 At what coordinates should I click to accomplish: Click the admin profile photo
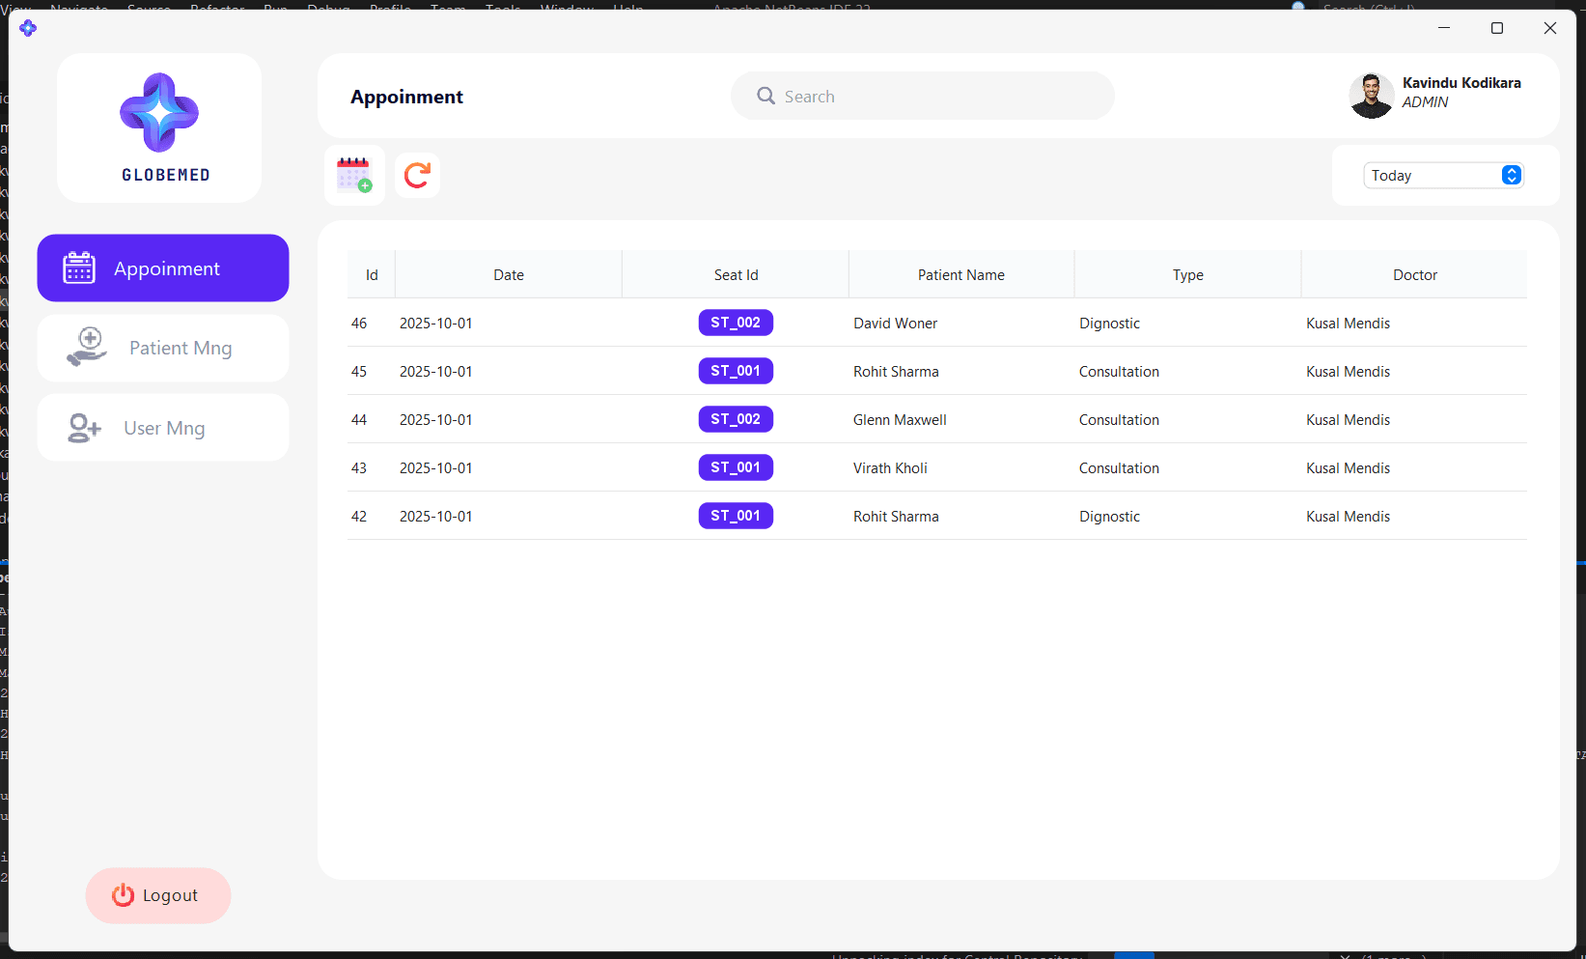(x=1371, y=96)
